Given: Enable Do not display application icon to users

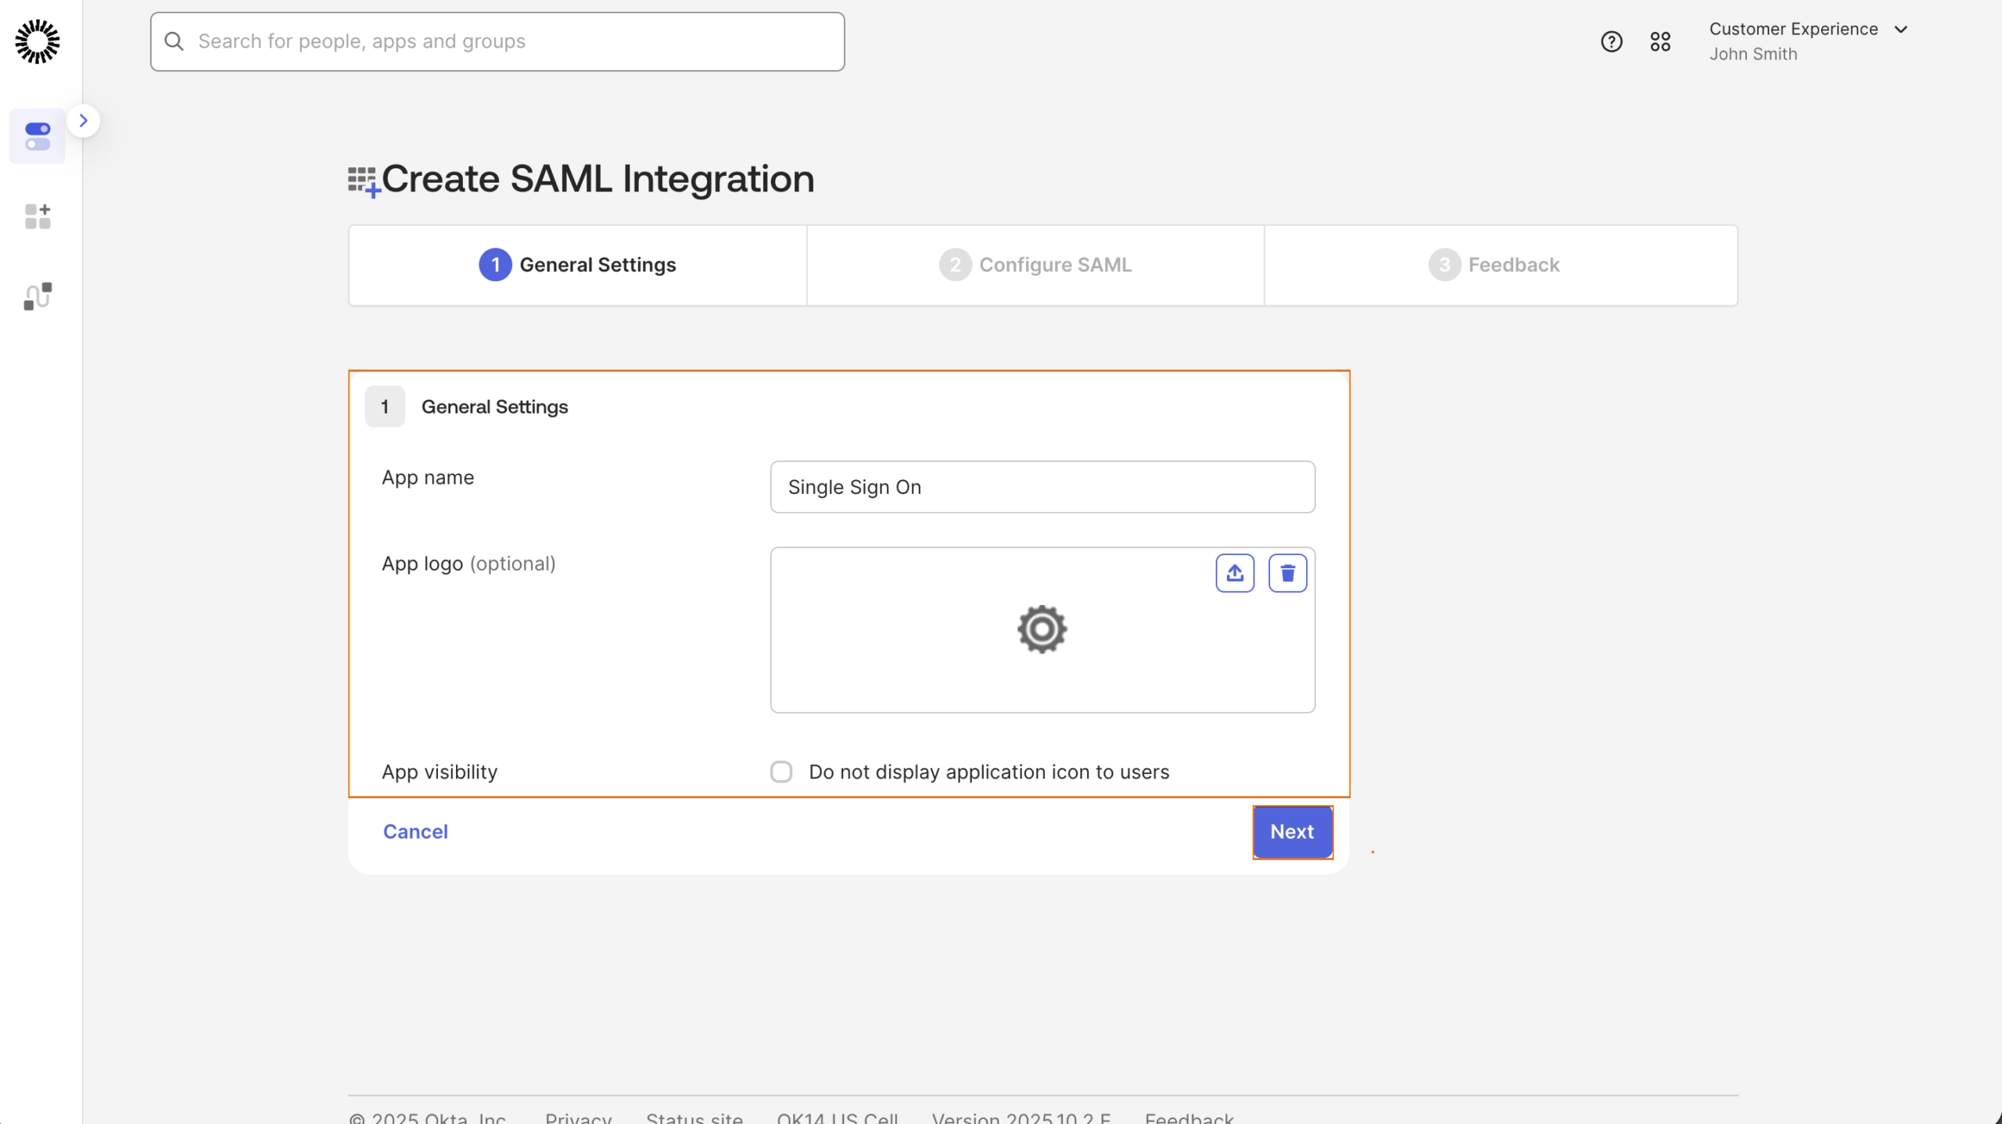Looking at the screenshot, I should (780, 771).
